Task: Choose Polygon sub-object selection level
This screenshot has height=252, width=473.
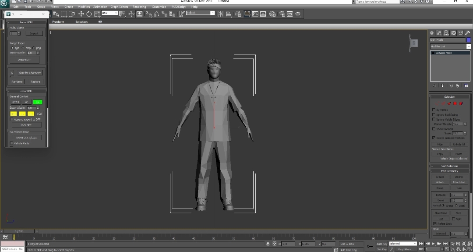Action: 455,103
